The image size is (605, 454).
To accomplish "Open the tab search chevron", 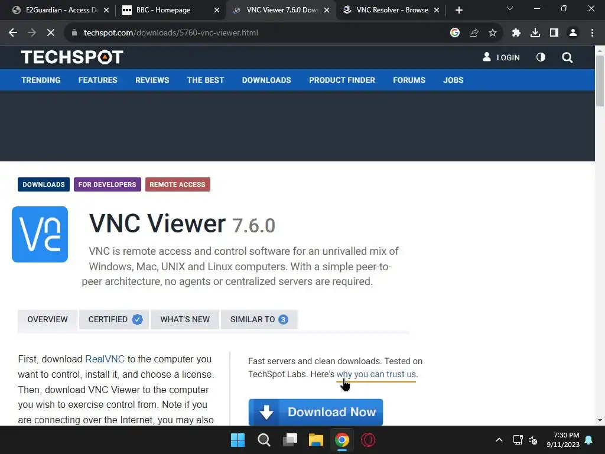I will 510,8.
